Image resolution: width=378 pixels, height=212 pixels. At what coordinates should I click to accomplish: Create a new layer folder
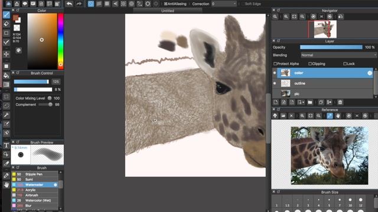click(310, 102)
